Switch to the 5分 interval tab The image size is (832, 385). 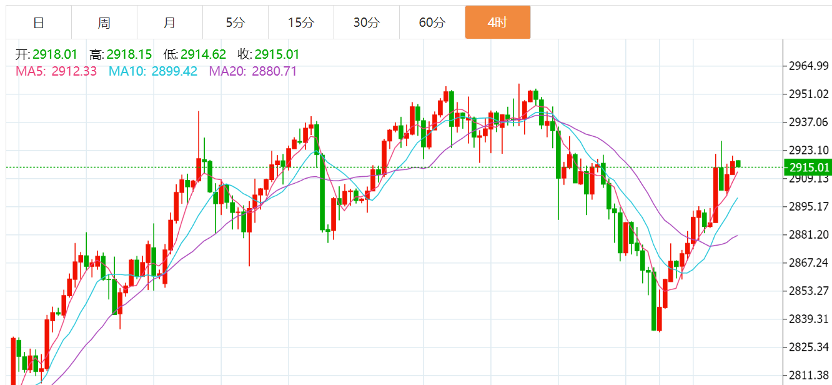pos(235,23)
